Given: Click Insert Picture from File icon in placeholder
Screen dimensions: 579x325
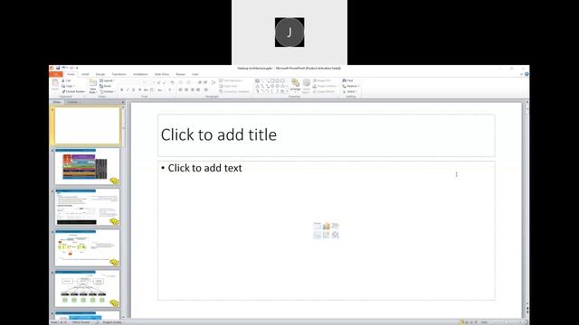Looking at the screenshot, I should pos(317,235).
